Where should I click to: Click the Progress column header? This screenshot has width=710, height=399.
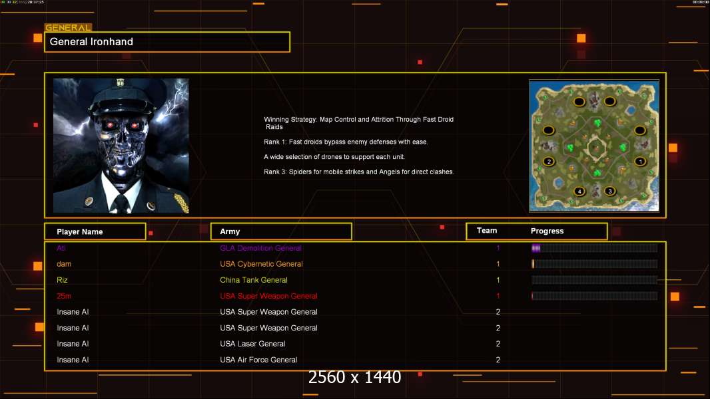(547, 231)
